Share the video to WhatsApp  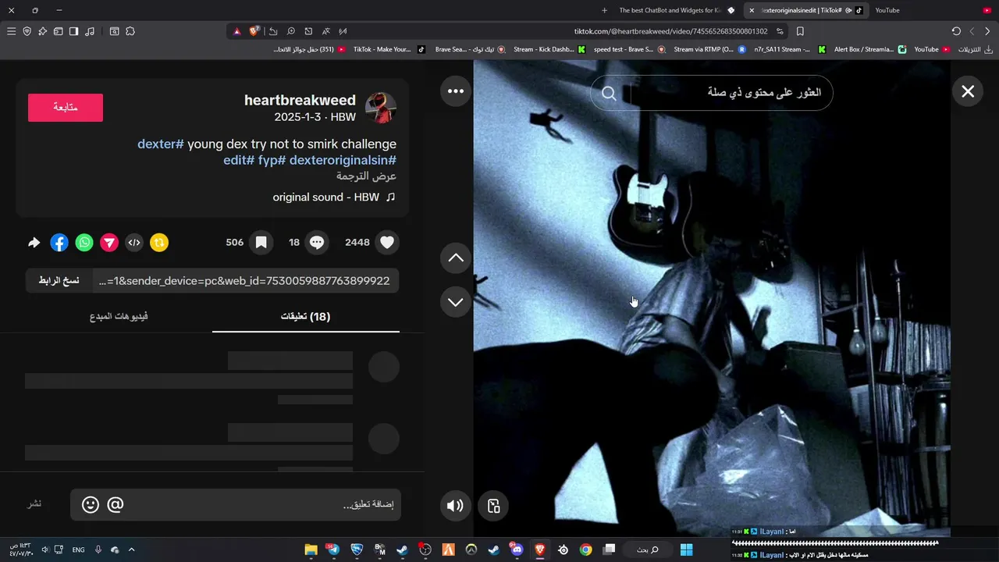point(84,243)
